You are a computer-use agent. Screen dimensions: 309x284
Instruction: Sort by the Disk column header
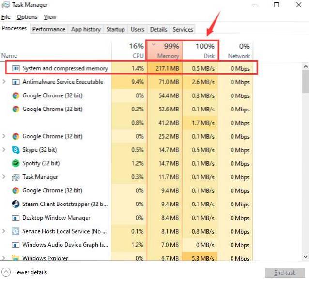201,50
